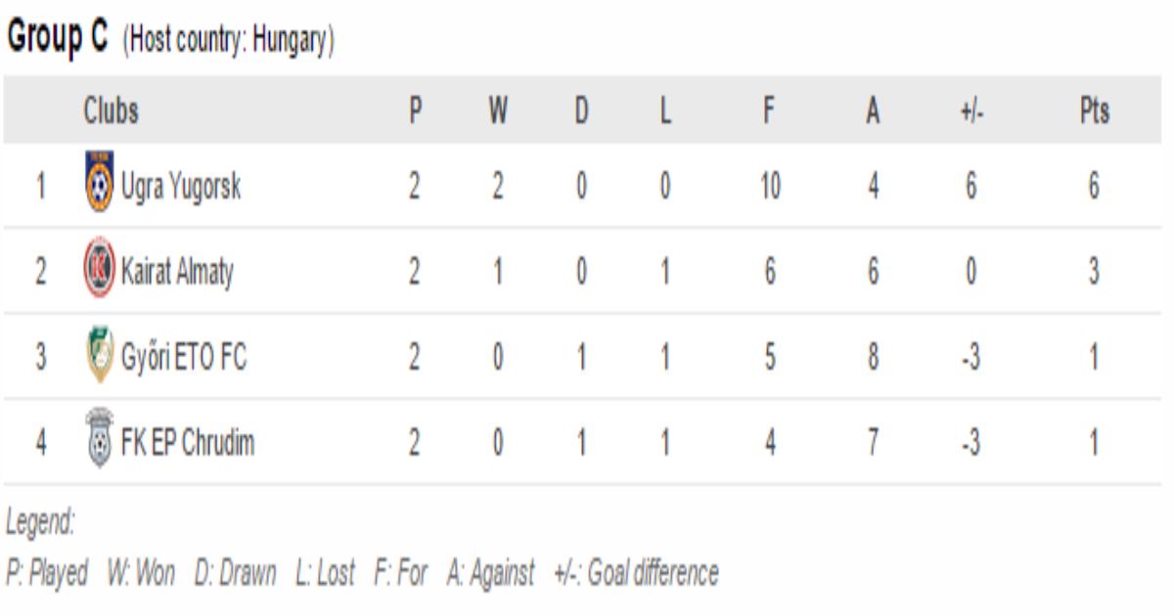Click the Kairat Almaty club crest icon
The height and width of the screenshot is (616, 1174).
(x=99, y=269)
